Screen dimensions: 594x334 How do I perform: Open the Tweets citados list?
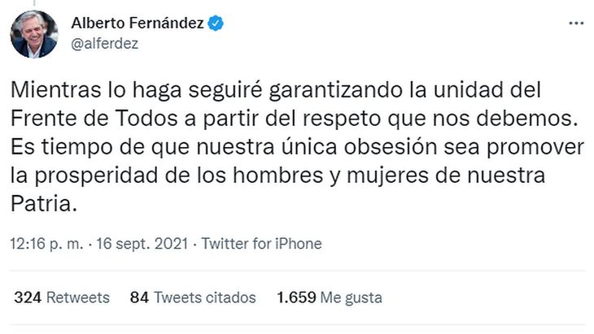click(204, 297)
